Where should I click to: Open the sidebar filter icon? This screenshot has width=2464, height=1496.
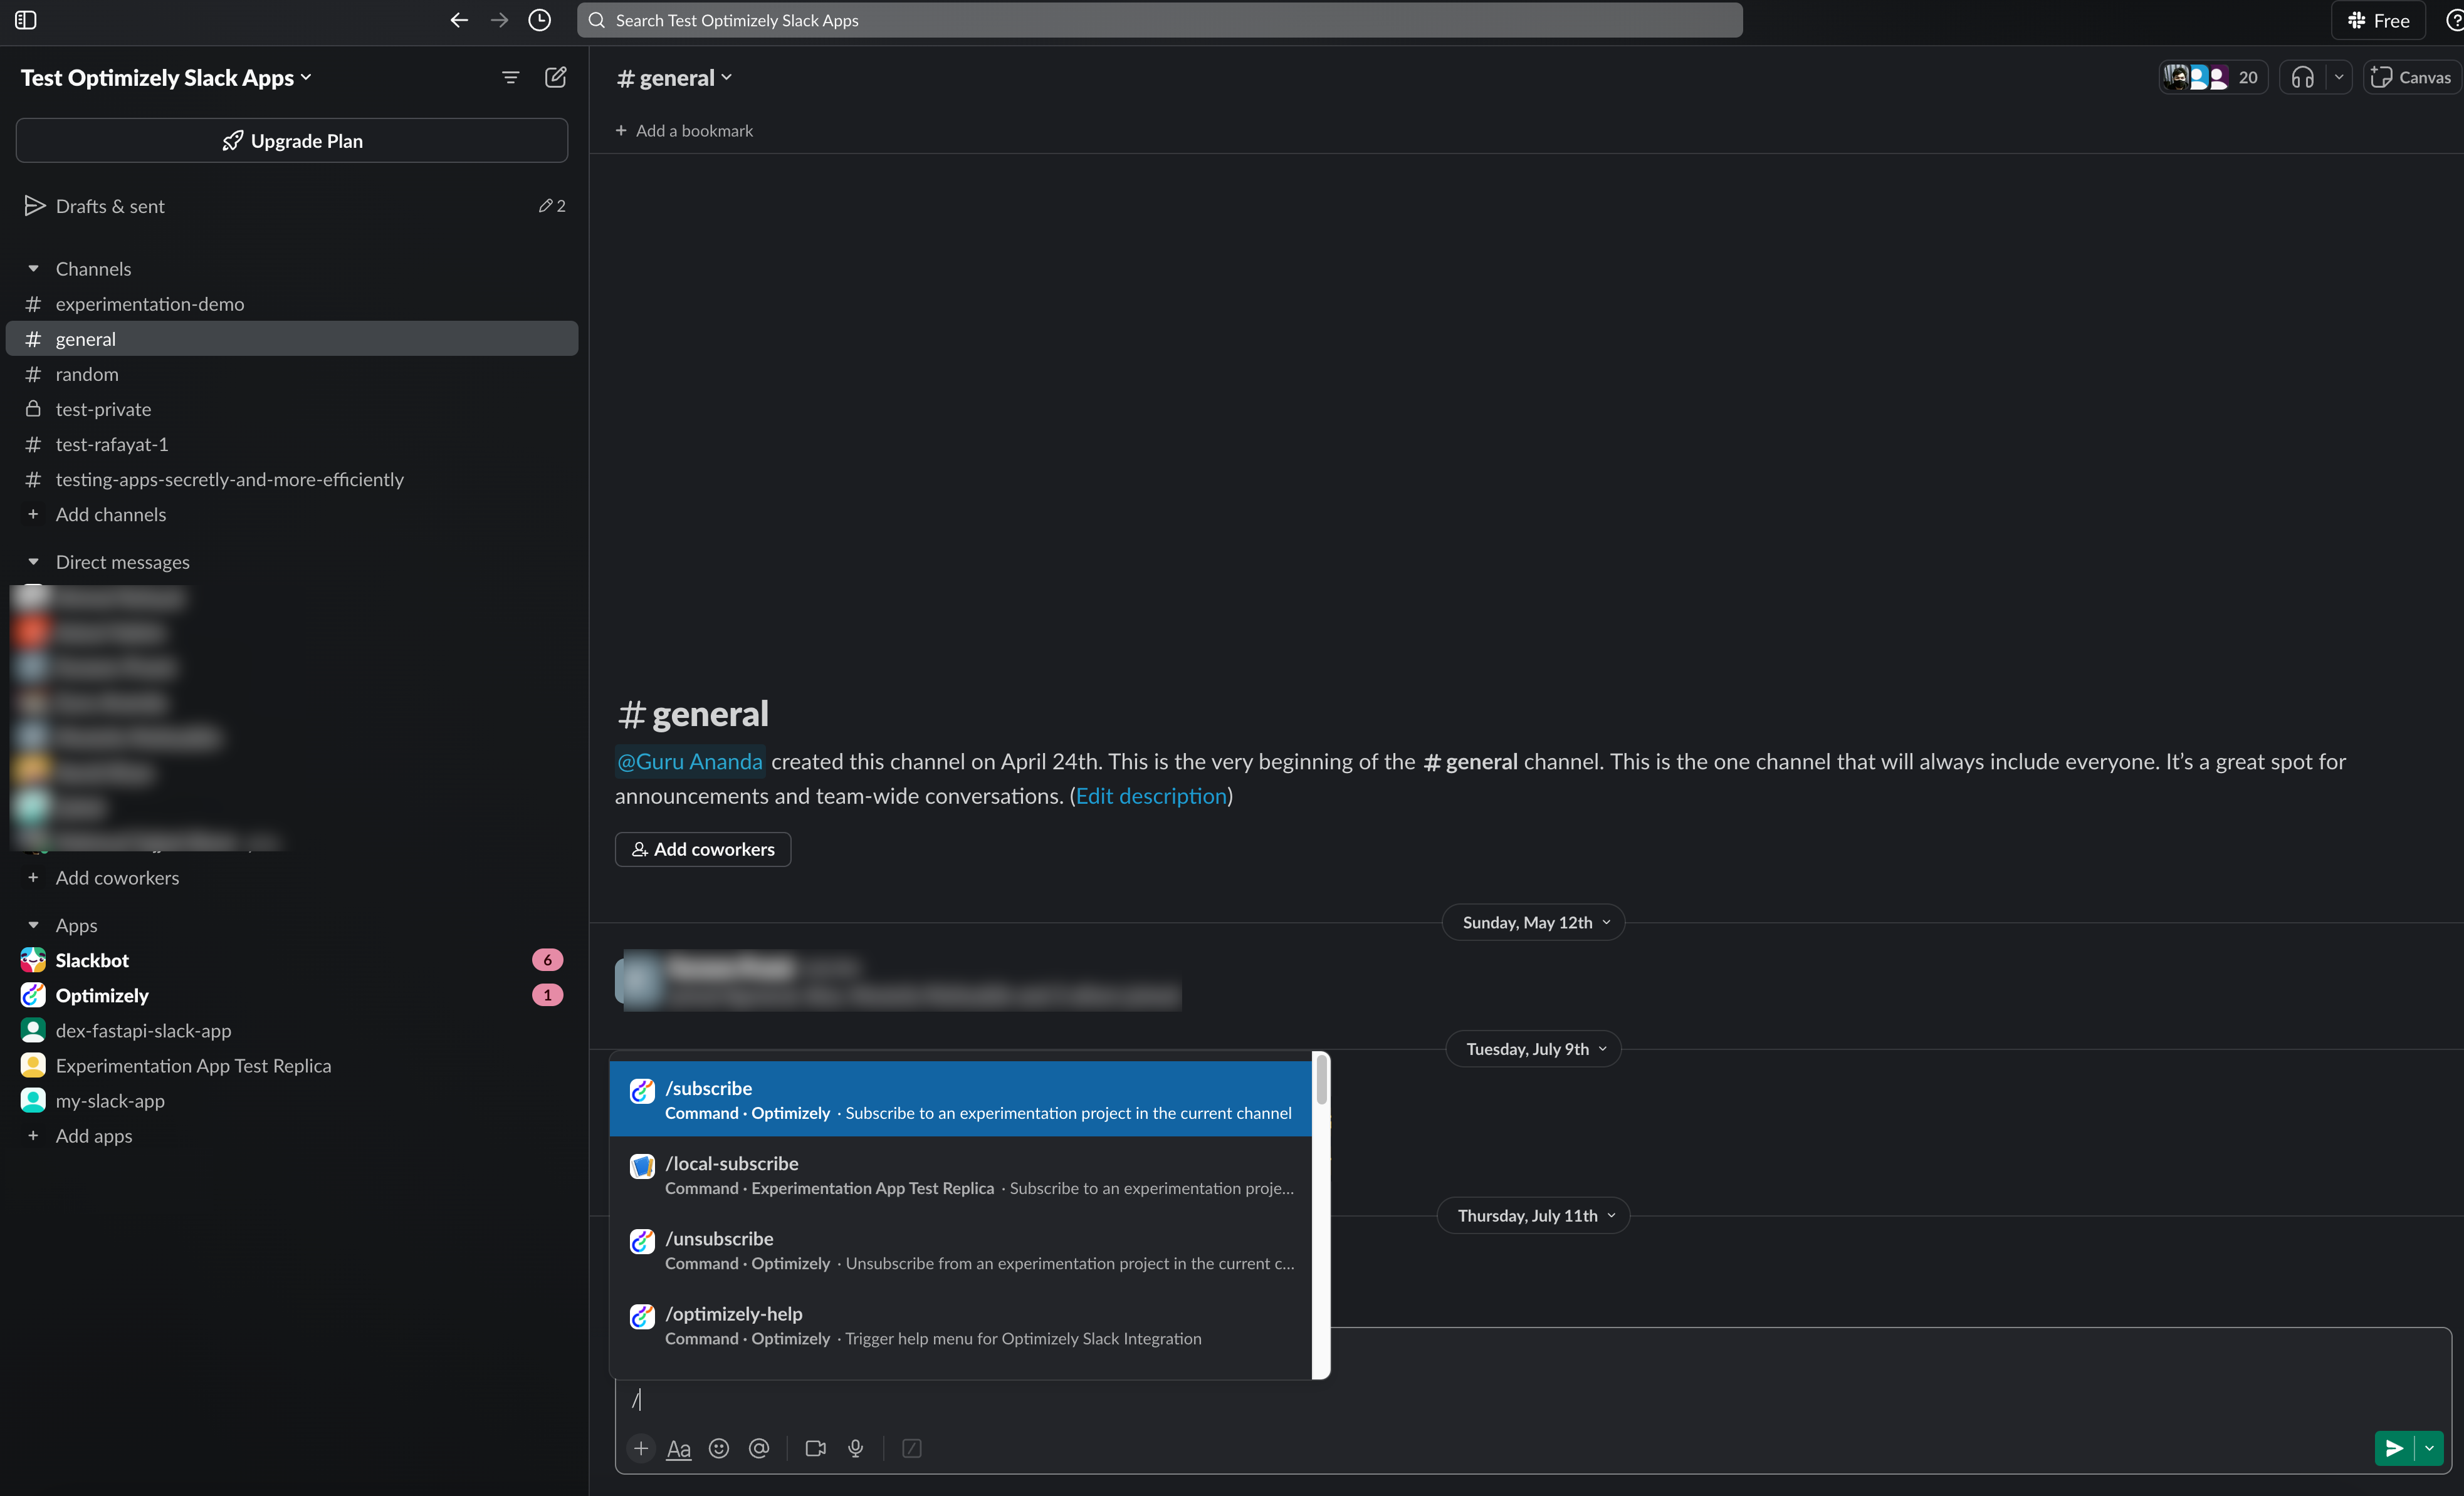pos(510,77)
